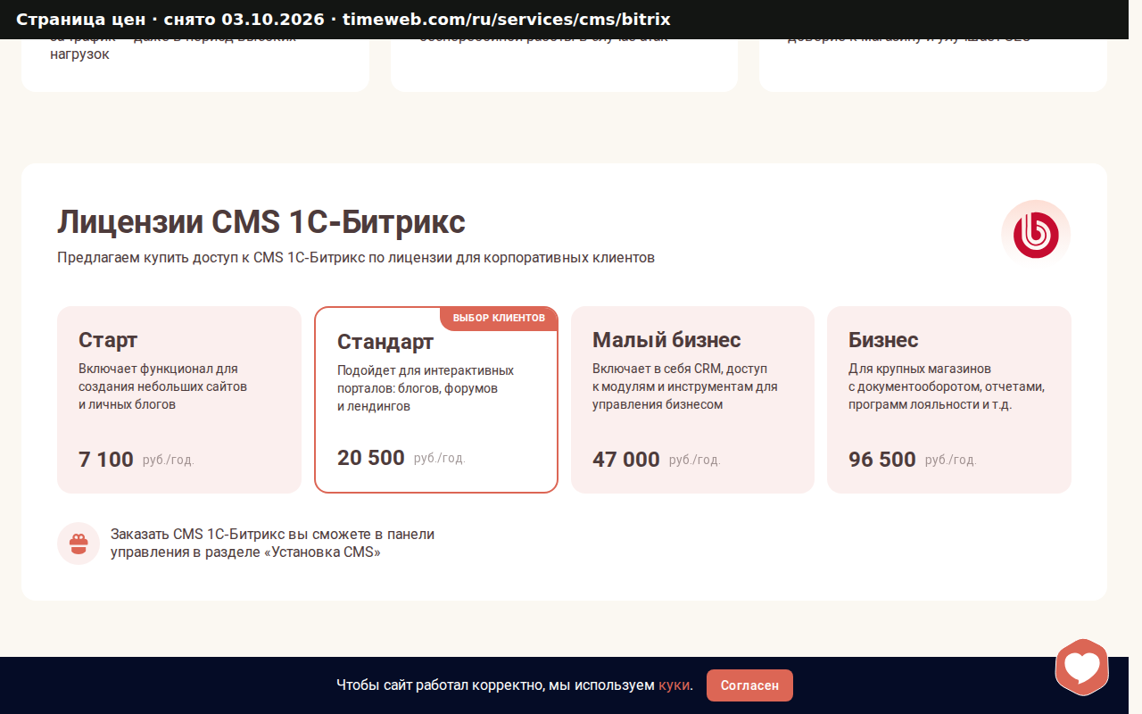Screen dimensions: 1142x714
Task: Open the heart chat widget icon
Action: pos(1082,667)
